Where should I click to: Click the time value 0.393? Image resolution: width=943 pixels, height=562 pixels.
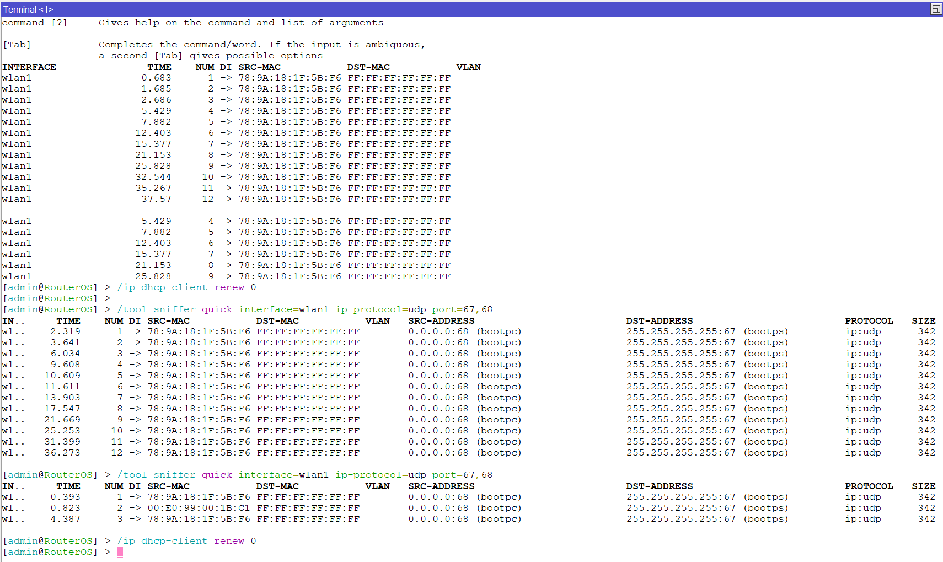[65, 497]
